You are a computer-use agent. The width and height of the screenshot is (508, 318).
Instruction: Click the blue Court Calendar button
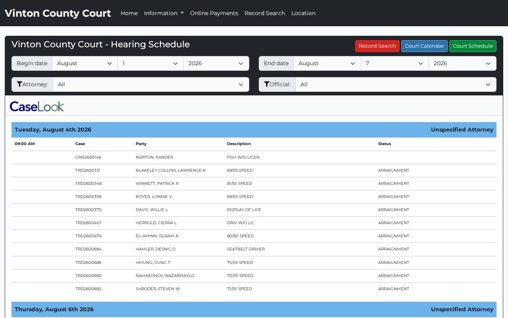pos(424,46)
